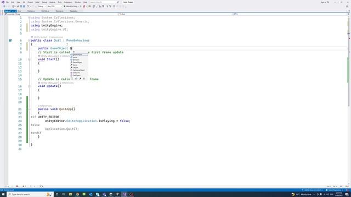Open the Skype icon on taskbar
The image size is (351, 197).
click(98, 194)
